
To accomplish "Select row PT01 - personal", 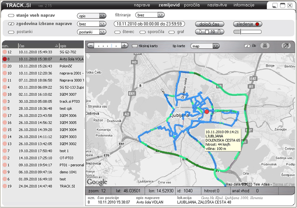I will pos(43,165).
